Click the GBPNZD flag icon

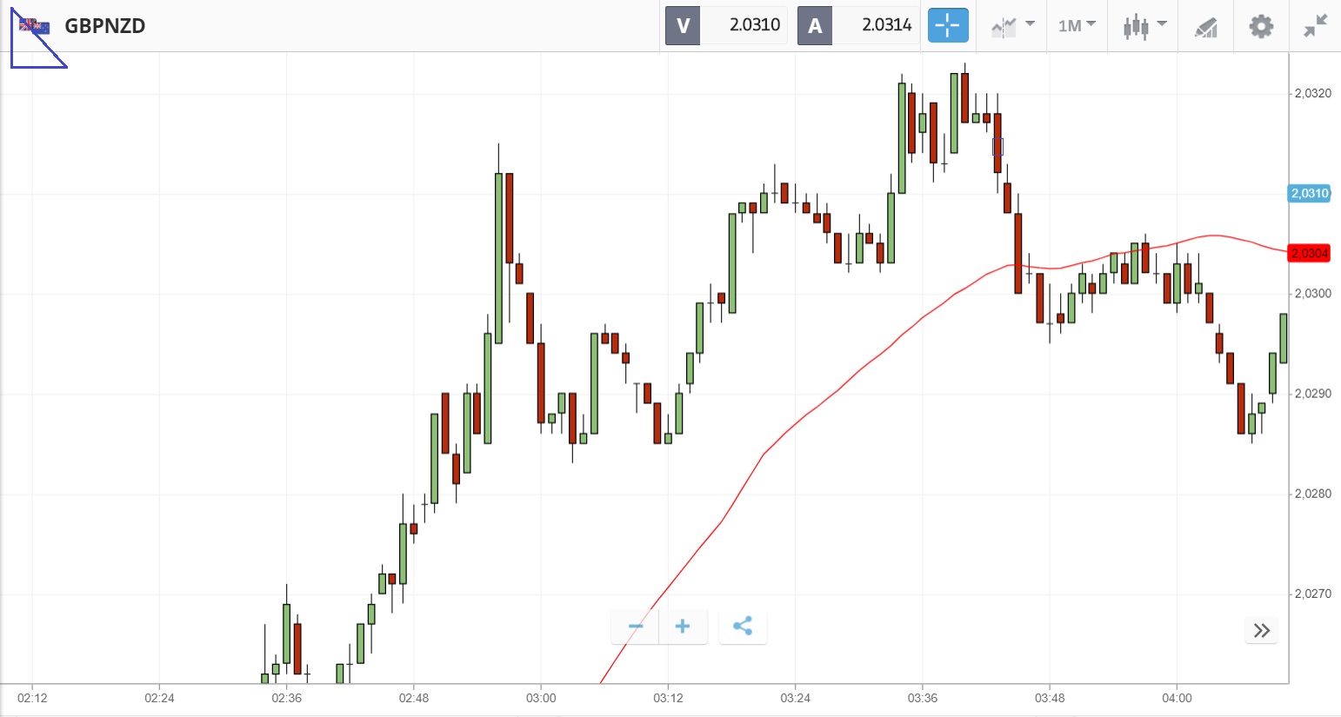pos(35,26)
